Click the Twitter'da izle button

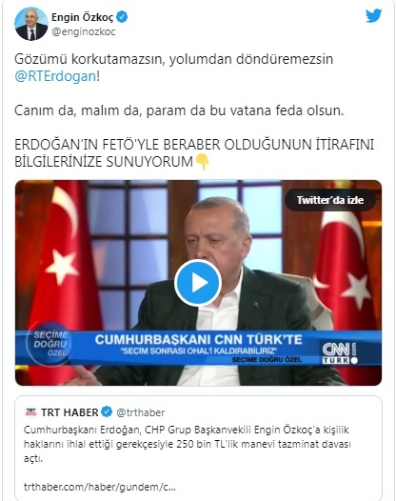(x=330, y=200)
